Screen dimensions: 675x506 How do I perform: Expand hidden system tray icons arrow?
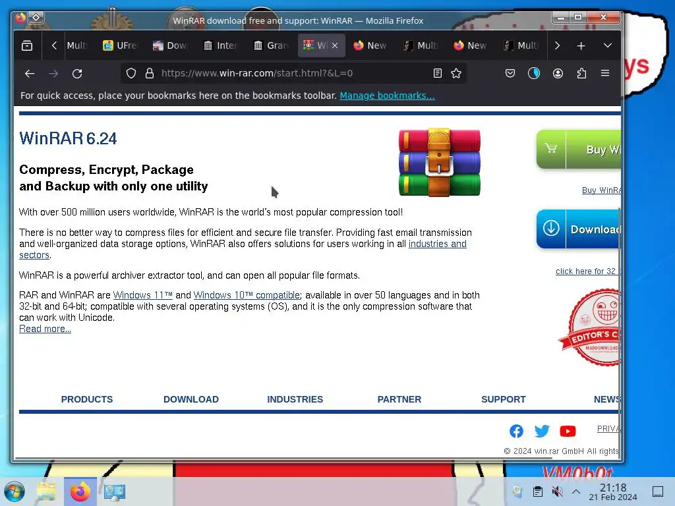tap(576, 492)
